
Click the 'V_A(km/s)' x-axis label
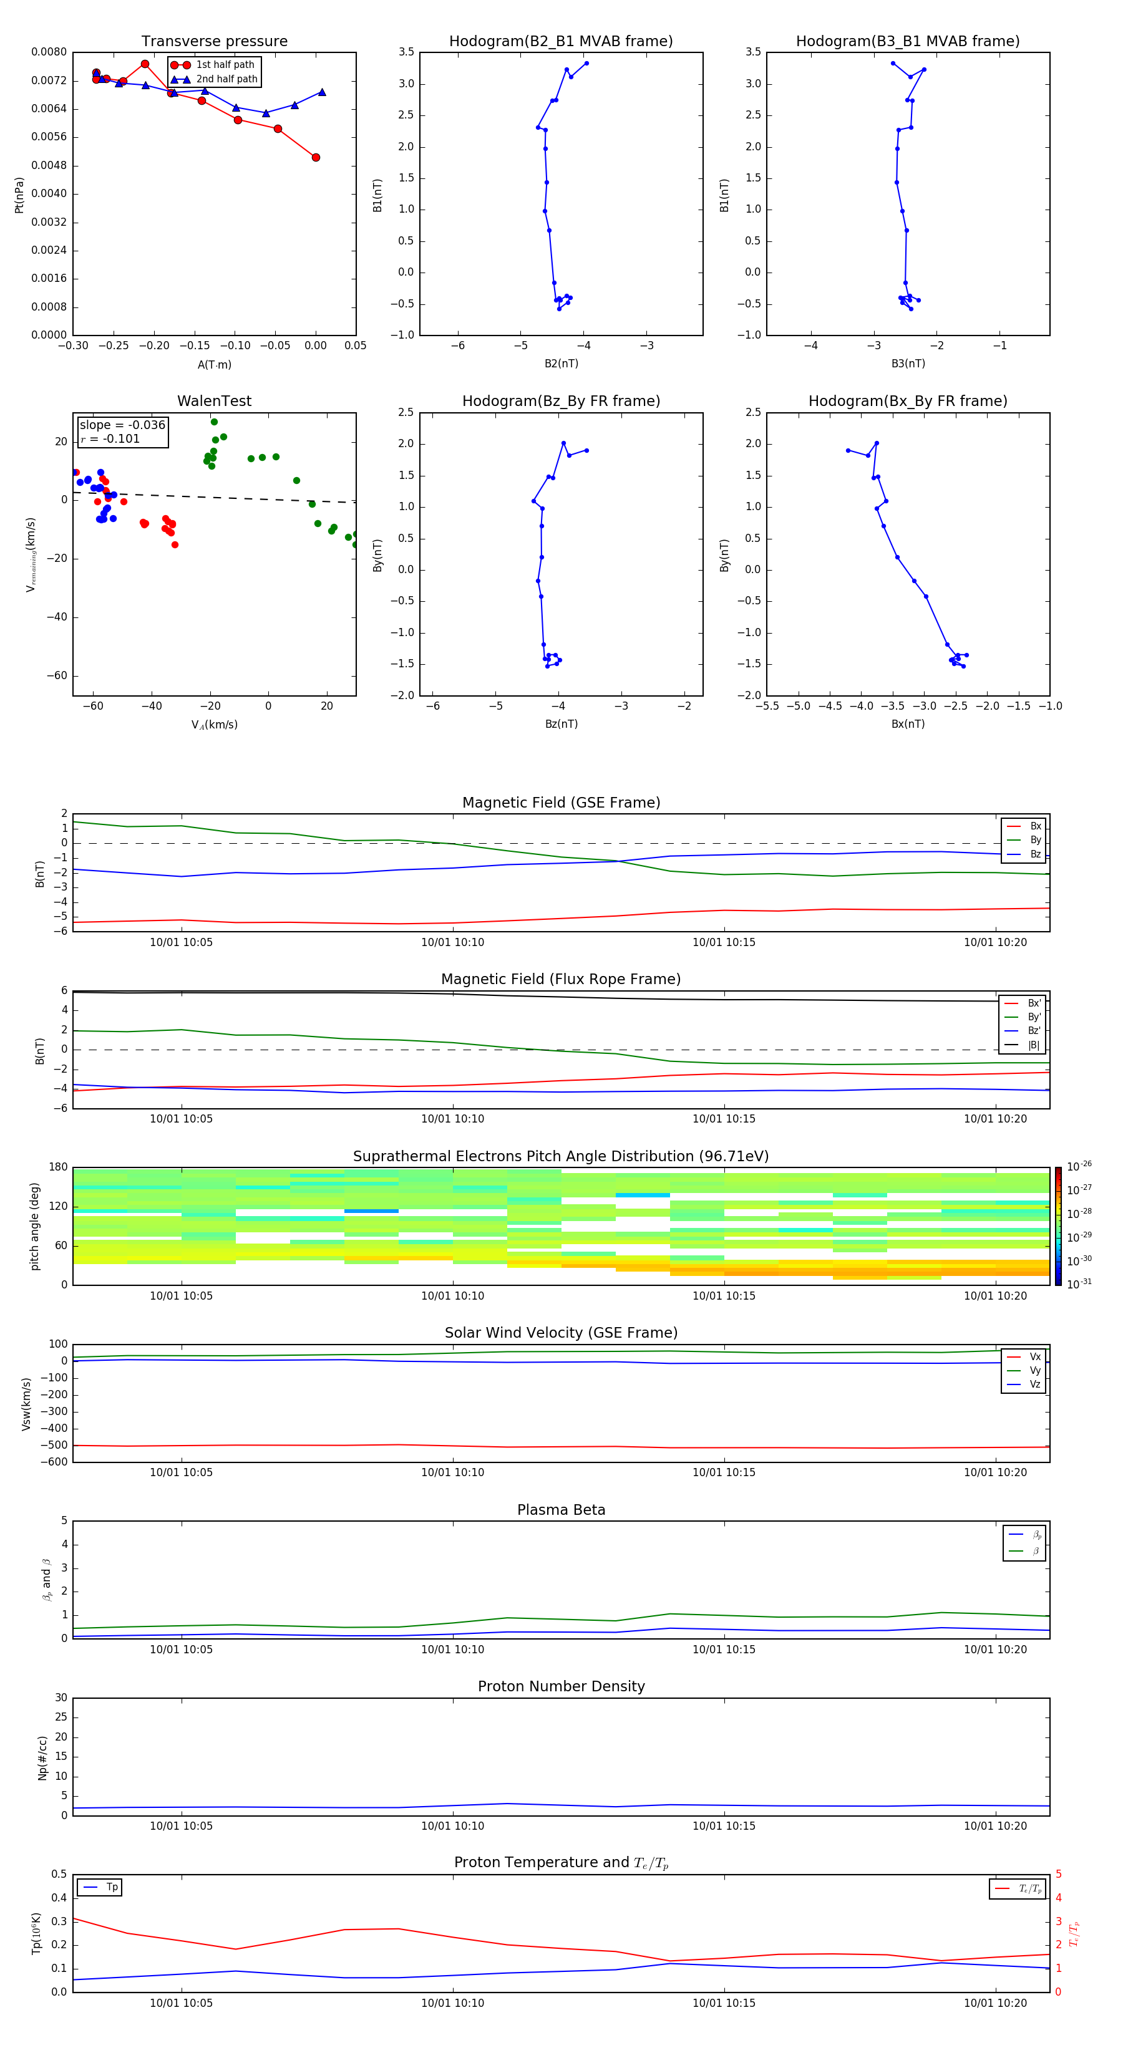(214, 725)
